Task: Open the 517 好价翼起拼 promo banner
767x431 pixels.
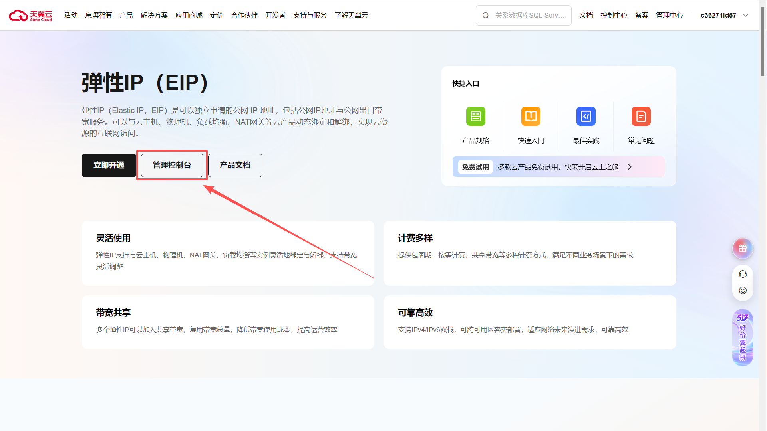Action: point(743,338)
